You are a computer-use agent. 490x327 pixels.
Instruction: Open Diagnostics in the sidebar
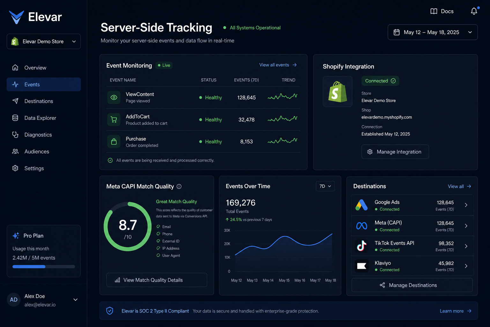tap(44, 135)
